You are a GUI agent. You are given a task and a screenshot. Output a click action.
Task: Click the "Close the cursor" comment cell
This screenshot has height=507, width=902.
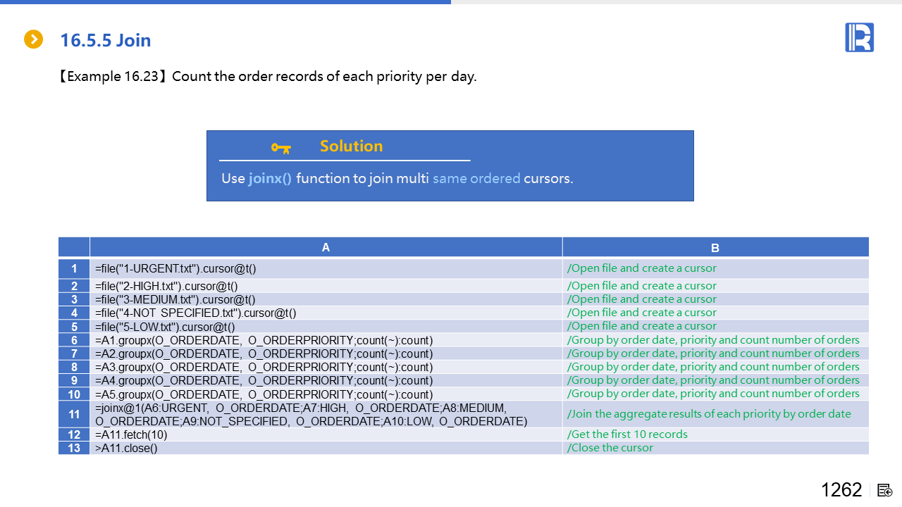click(x=610, y=448)
